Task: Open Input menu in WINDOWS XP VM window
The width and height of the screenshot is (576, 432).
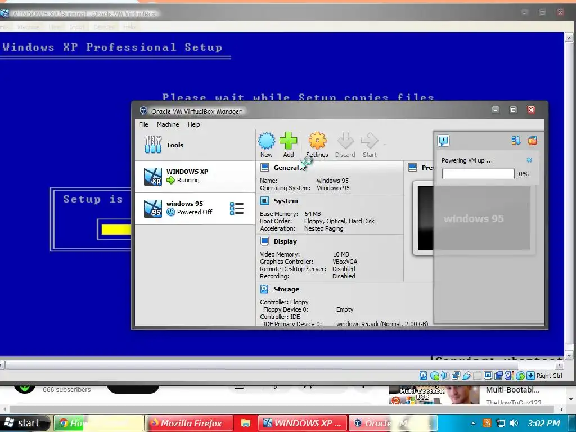Action: click(76, 27)
